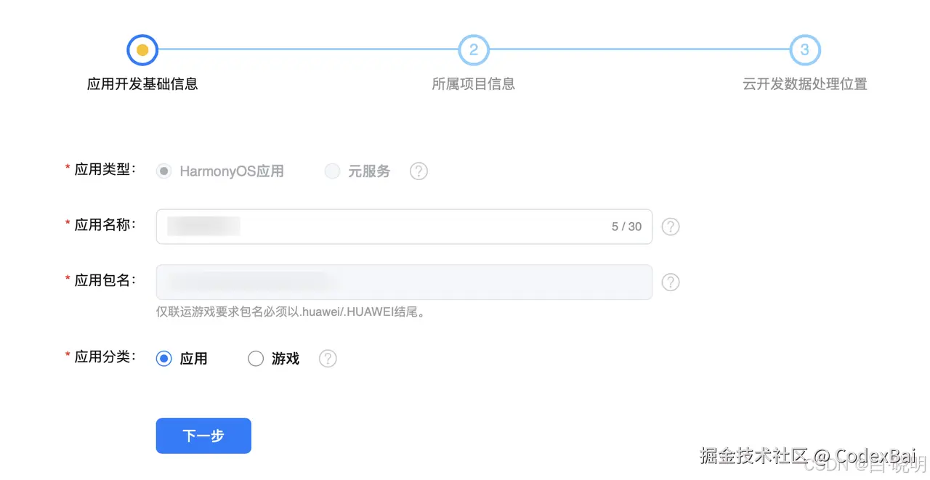Click inside the 应用名称 text field

[x=363, y=226]
